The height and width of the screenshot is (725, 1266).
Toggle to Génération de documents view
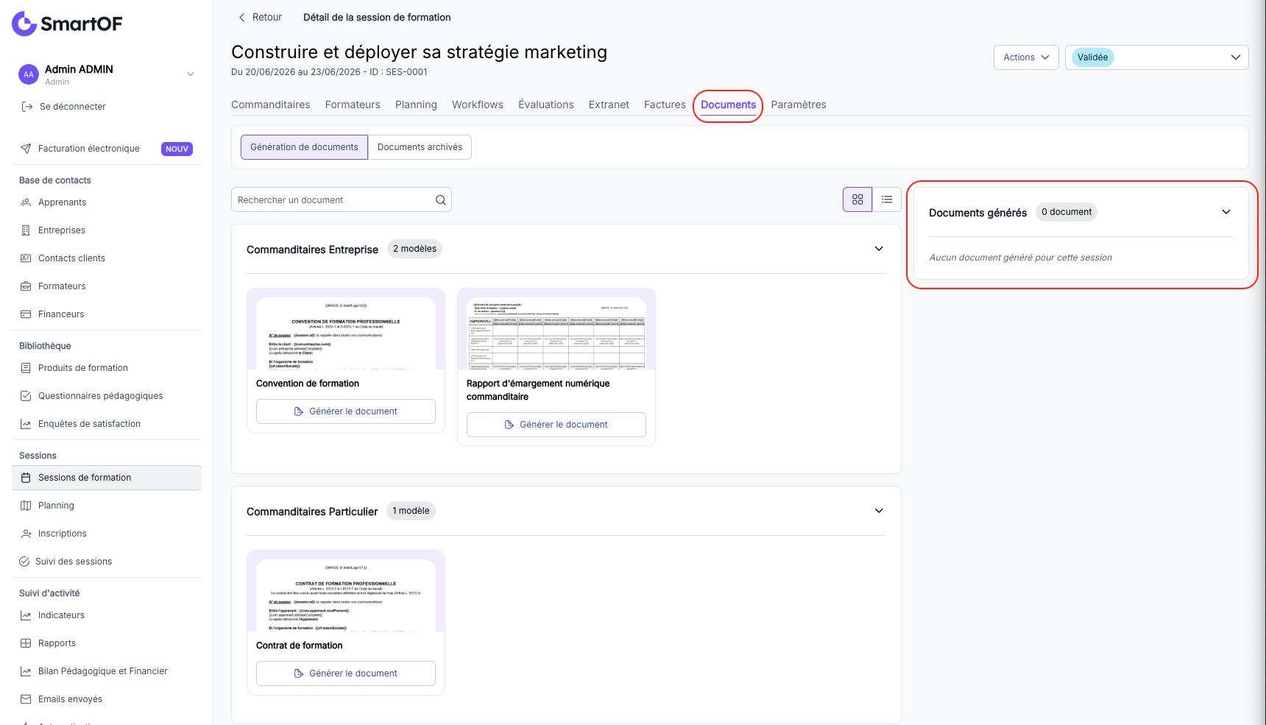tap(304, 147)
